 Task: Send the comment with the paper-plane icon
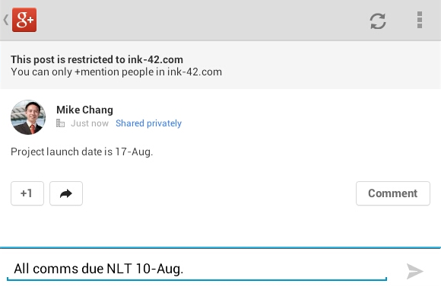pyautogui.click(x=414, y=271)
